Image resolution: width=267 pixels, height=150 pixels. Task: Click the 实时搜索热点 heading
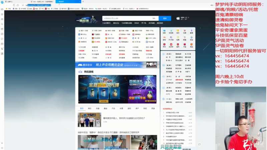(168, 109)
